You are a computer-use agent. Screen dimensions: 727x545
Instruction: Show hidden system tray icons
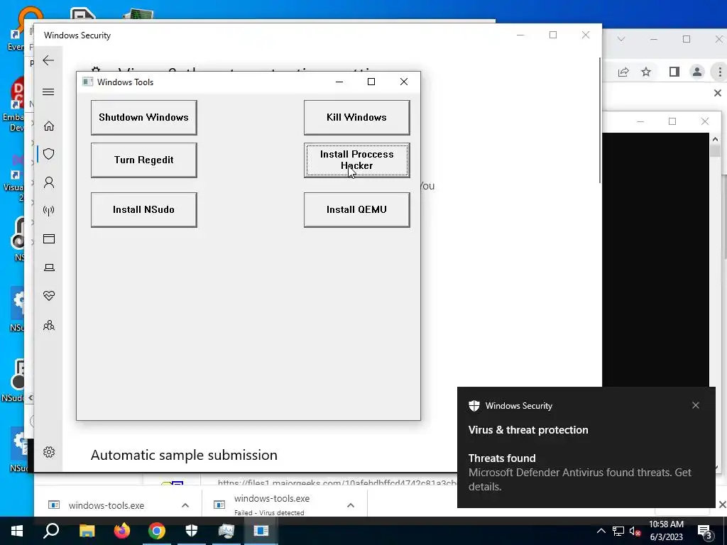601,531
